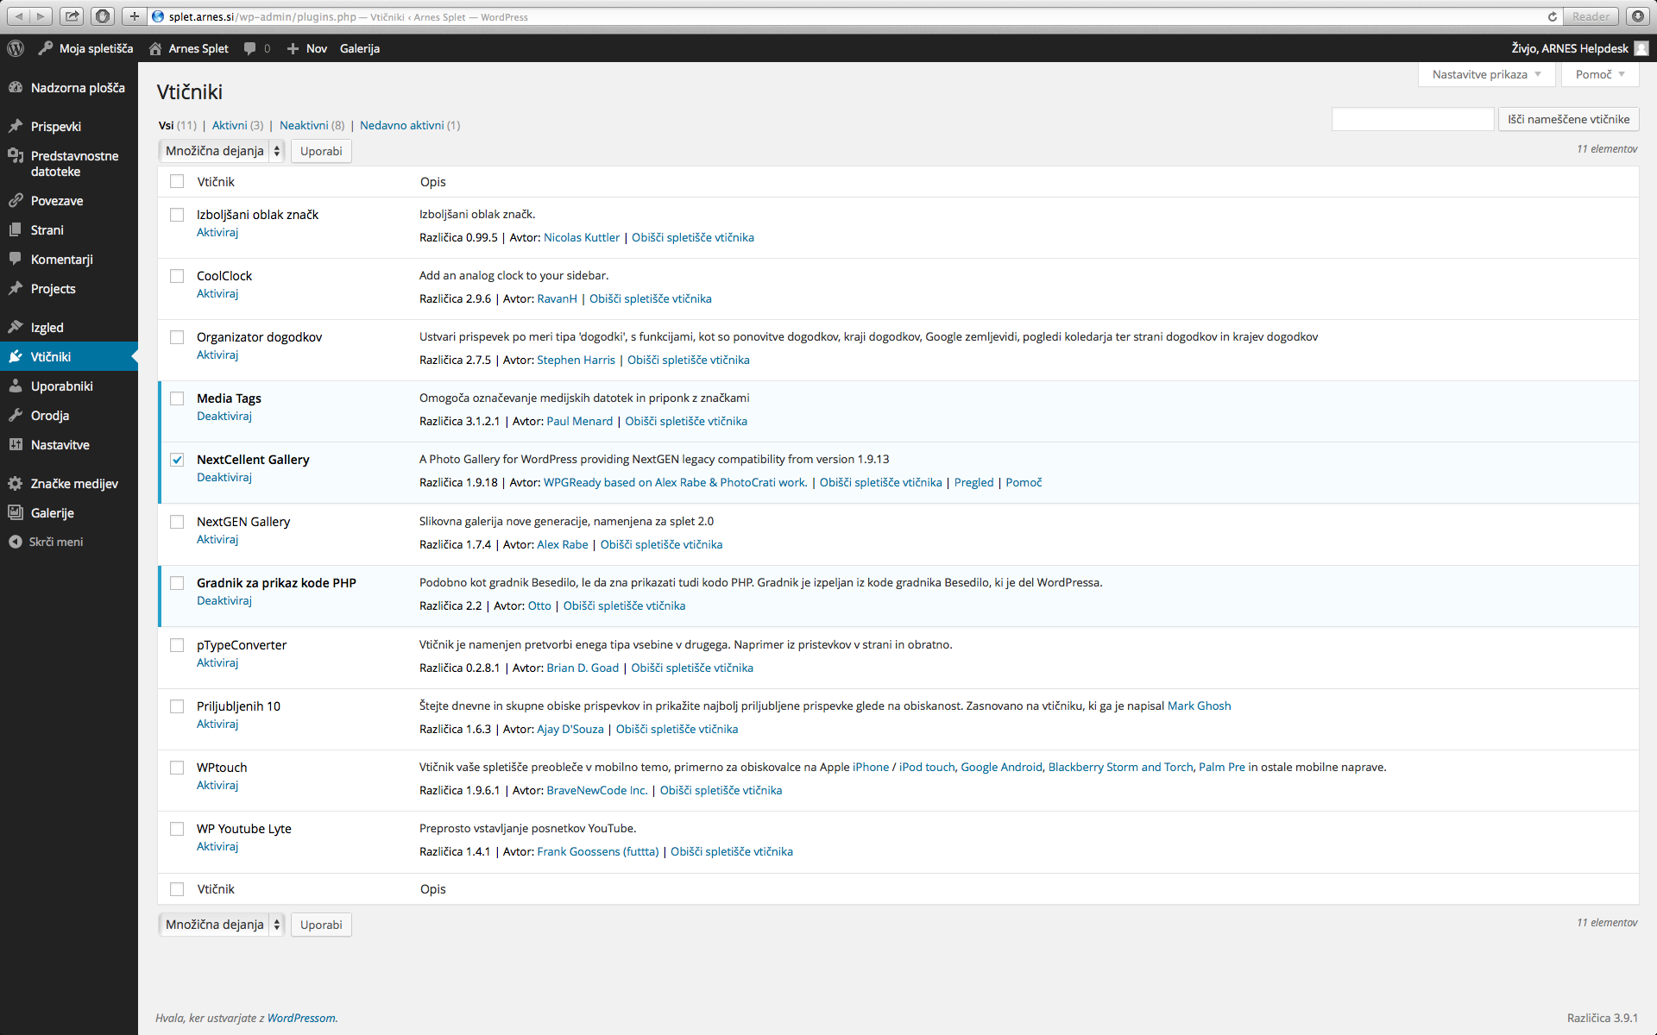Click the browser share icon
This screenshot has width=1657, height=1035.
72,16
